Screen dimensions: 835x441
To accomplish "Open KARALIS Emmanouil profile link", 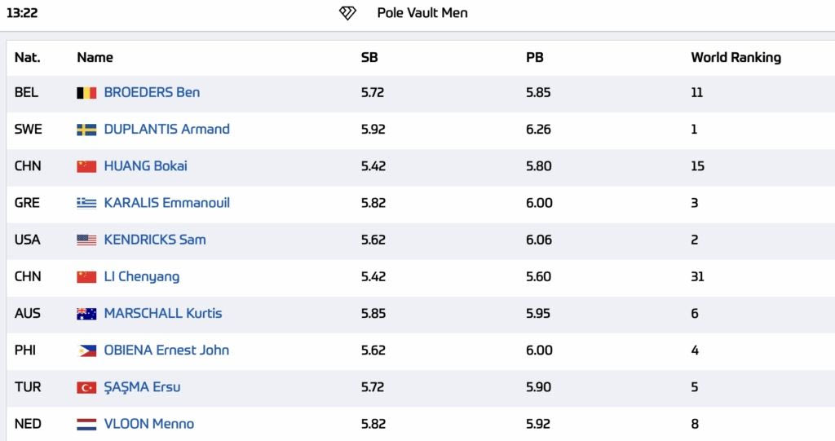I will [x=166, y=202].
